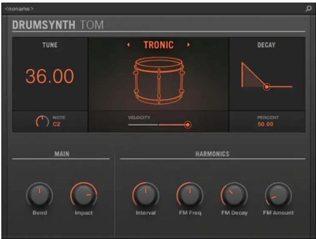This screenshot has width=316, height=239.
Task: Click the decay envelope handle point
Action: pos(267,87)
